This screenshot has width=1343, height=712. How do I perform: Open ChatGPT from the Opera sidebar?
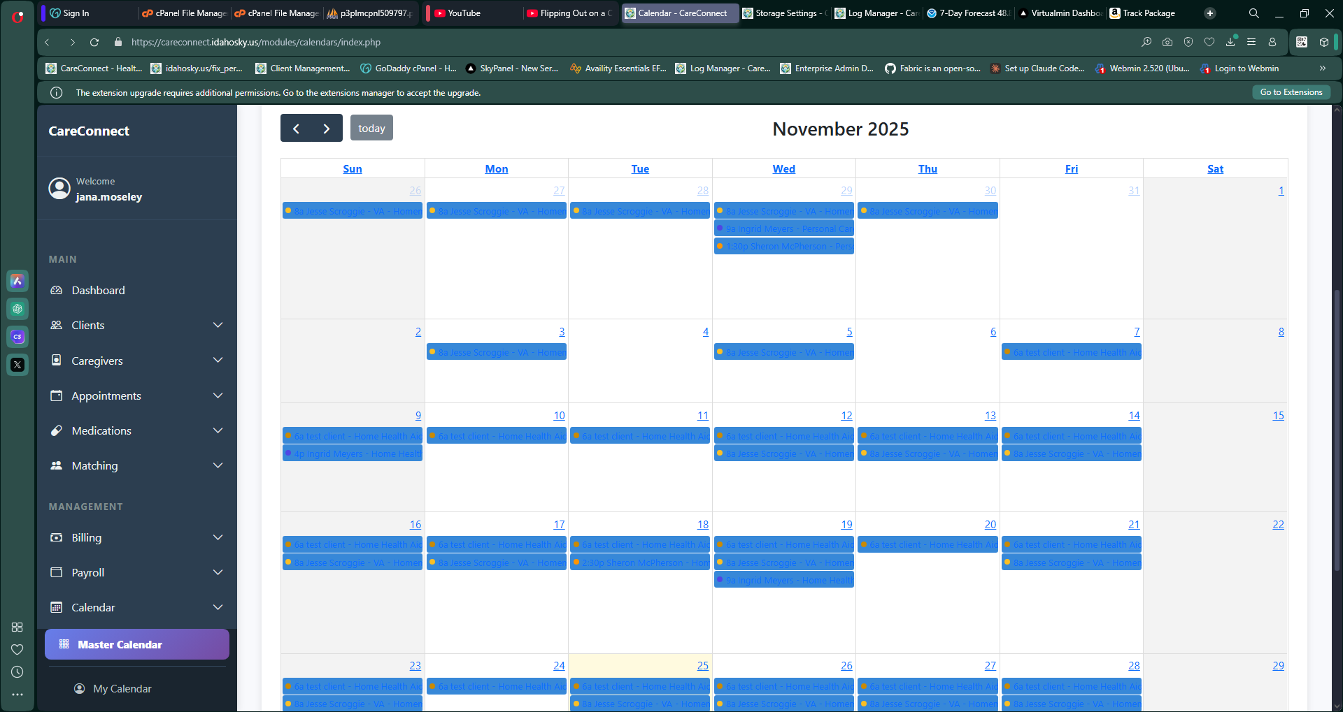point(17,308)
